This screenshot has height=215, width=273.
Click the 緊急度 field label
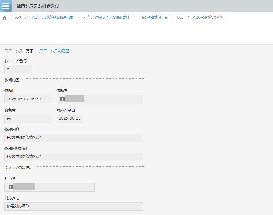(10, 110)
